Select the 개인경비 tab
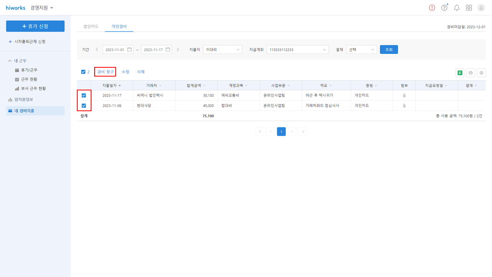Image resolution: width=492 pixels, height=277 pixels. pos(119,27)
